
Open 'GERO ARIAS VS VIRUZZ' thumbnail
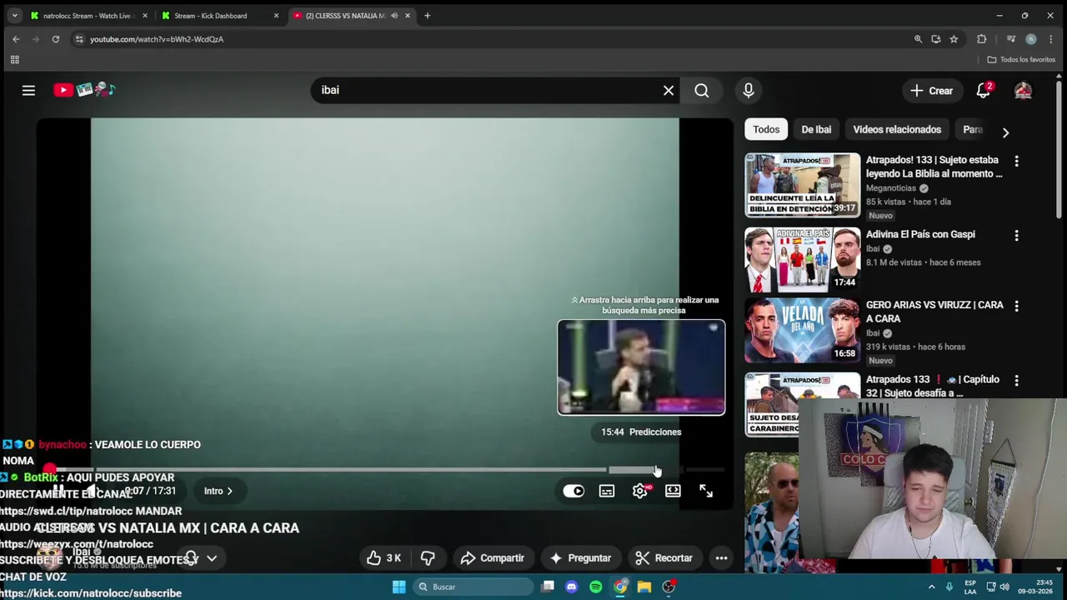click(x=802, y=330)
